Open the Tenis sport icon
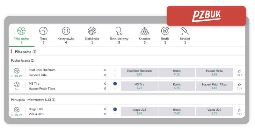The height and width of the screenshot is (129, 255). (43, 31)
